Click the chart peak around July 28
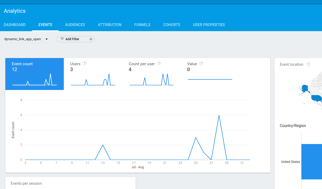Image resolution: width=322 pixels, height=189 pixels. [x=219, y=115]
